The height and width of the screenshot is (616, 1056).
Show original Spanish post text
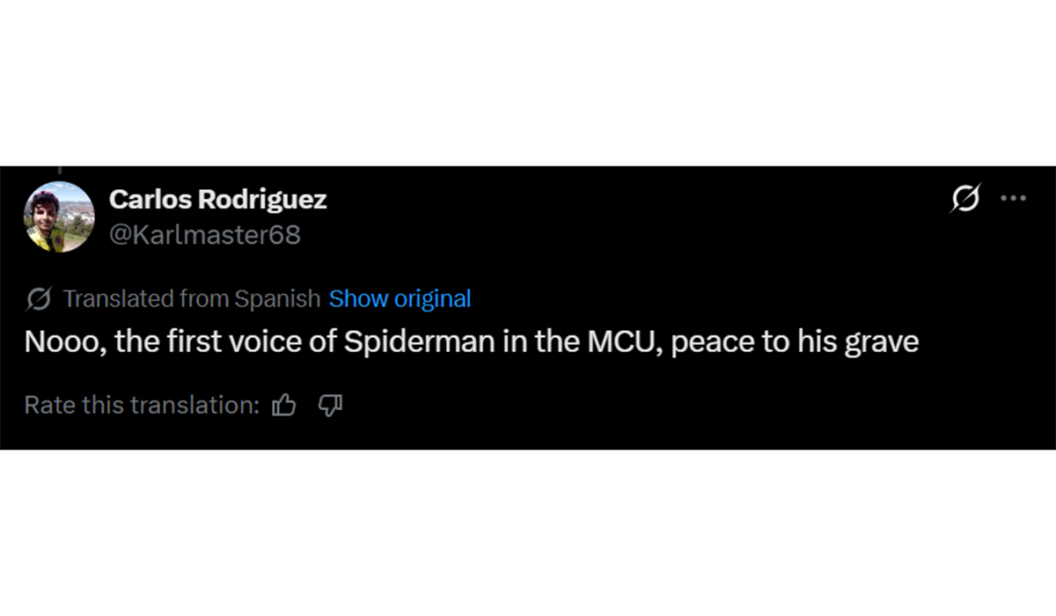coord(400,299)
